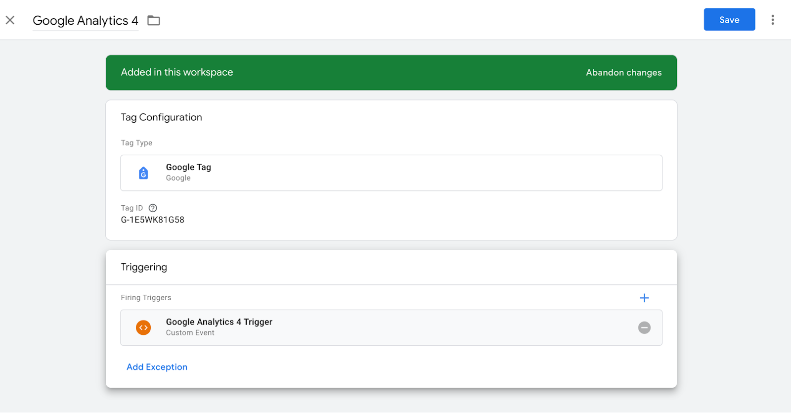Viewport: 791px width, 413px height.
Task: Click Abandon changes
Action: (x=623, y=73)
